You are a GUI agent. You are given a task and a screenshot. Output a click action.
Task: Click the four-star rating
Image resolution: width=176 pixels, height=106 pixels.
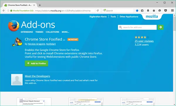142,37
